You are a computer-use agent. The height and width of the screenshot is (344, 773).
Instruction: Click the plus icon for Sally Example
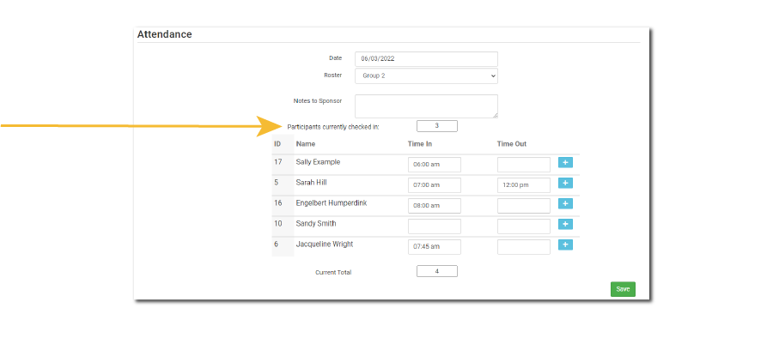pos(565,162)
